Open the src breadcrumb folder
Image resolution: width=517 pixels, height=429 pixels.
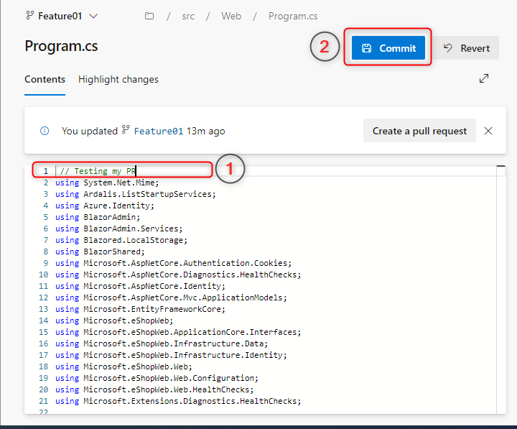[x=188, y=17]
